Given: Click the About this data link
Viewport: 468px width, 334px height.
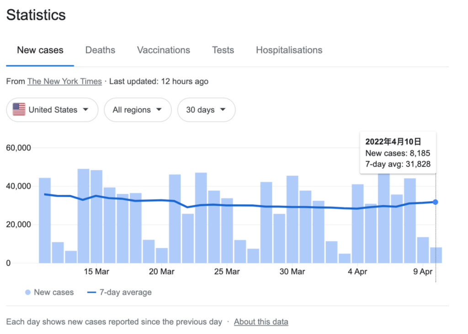Looking at the screenshot, I should (x=261, y=322).
